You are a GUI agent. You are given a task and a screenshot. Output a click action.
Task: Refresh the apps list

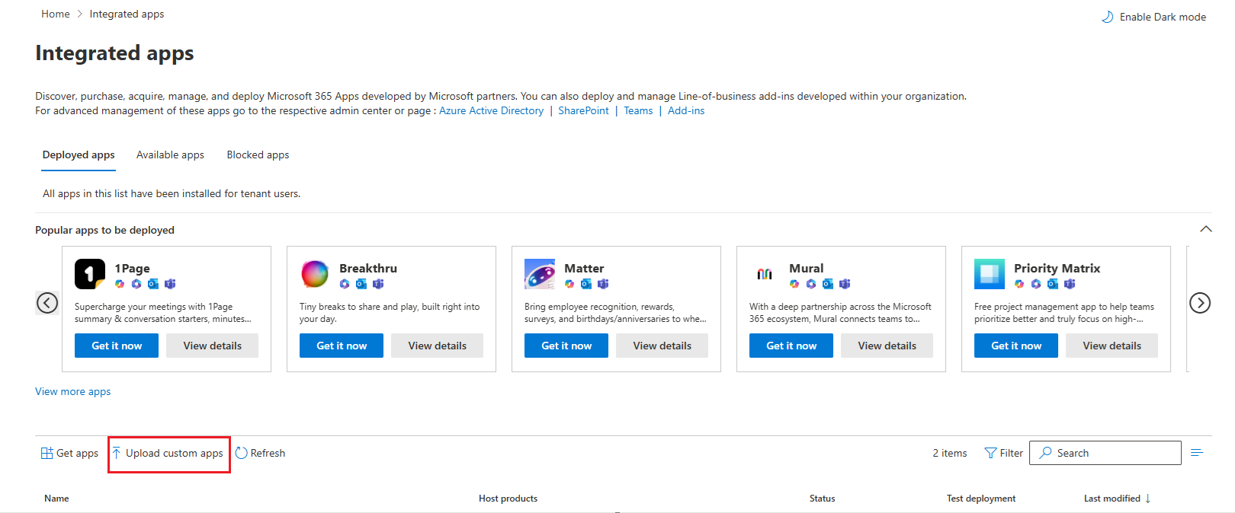coord(260,453)
